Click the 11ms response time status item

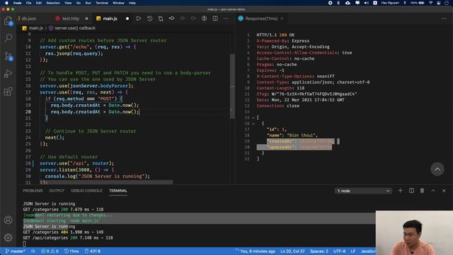tap(71, 251)
